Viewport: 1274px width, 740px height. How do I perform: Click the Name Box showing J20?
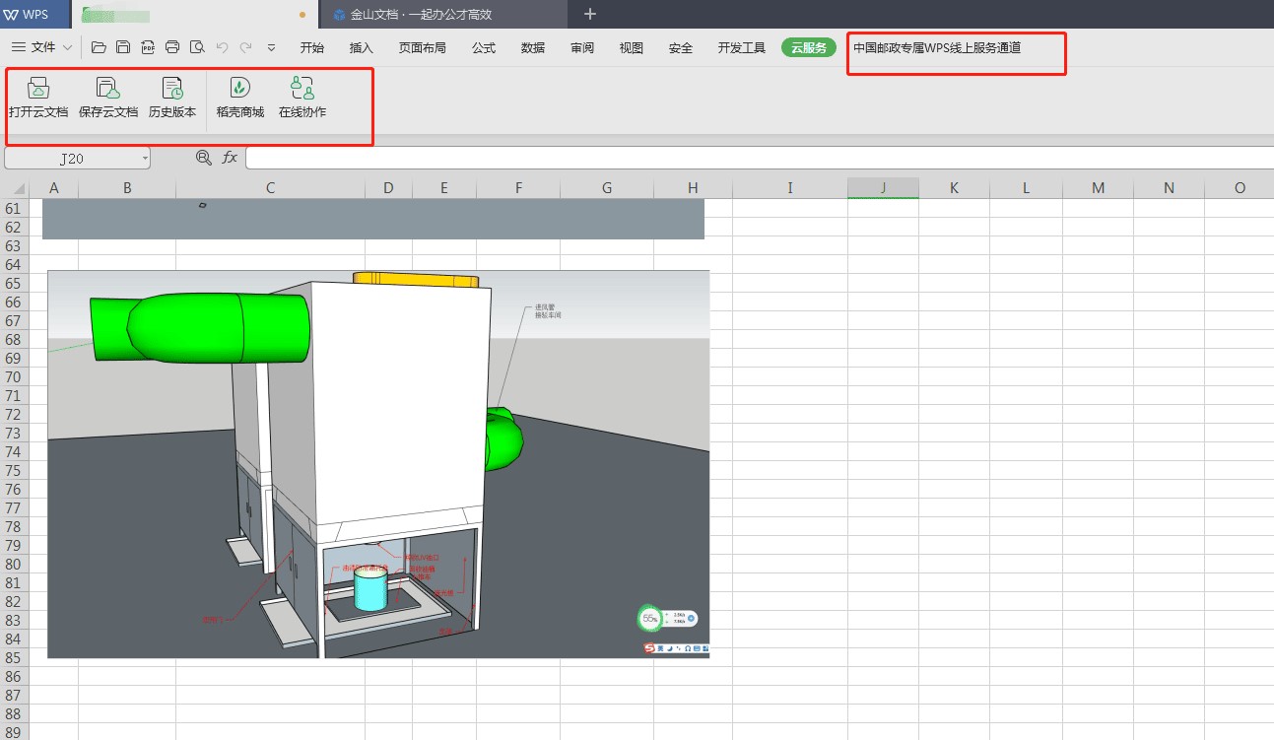[72, 158]
